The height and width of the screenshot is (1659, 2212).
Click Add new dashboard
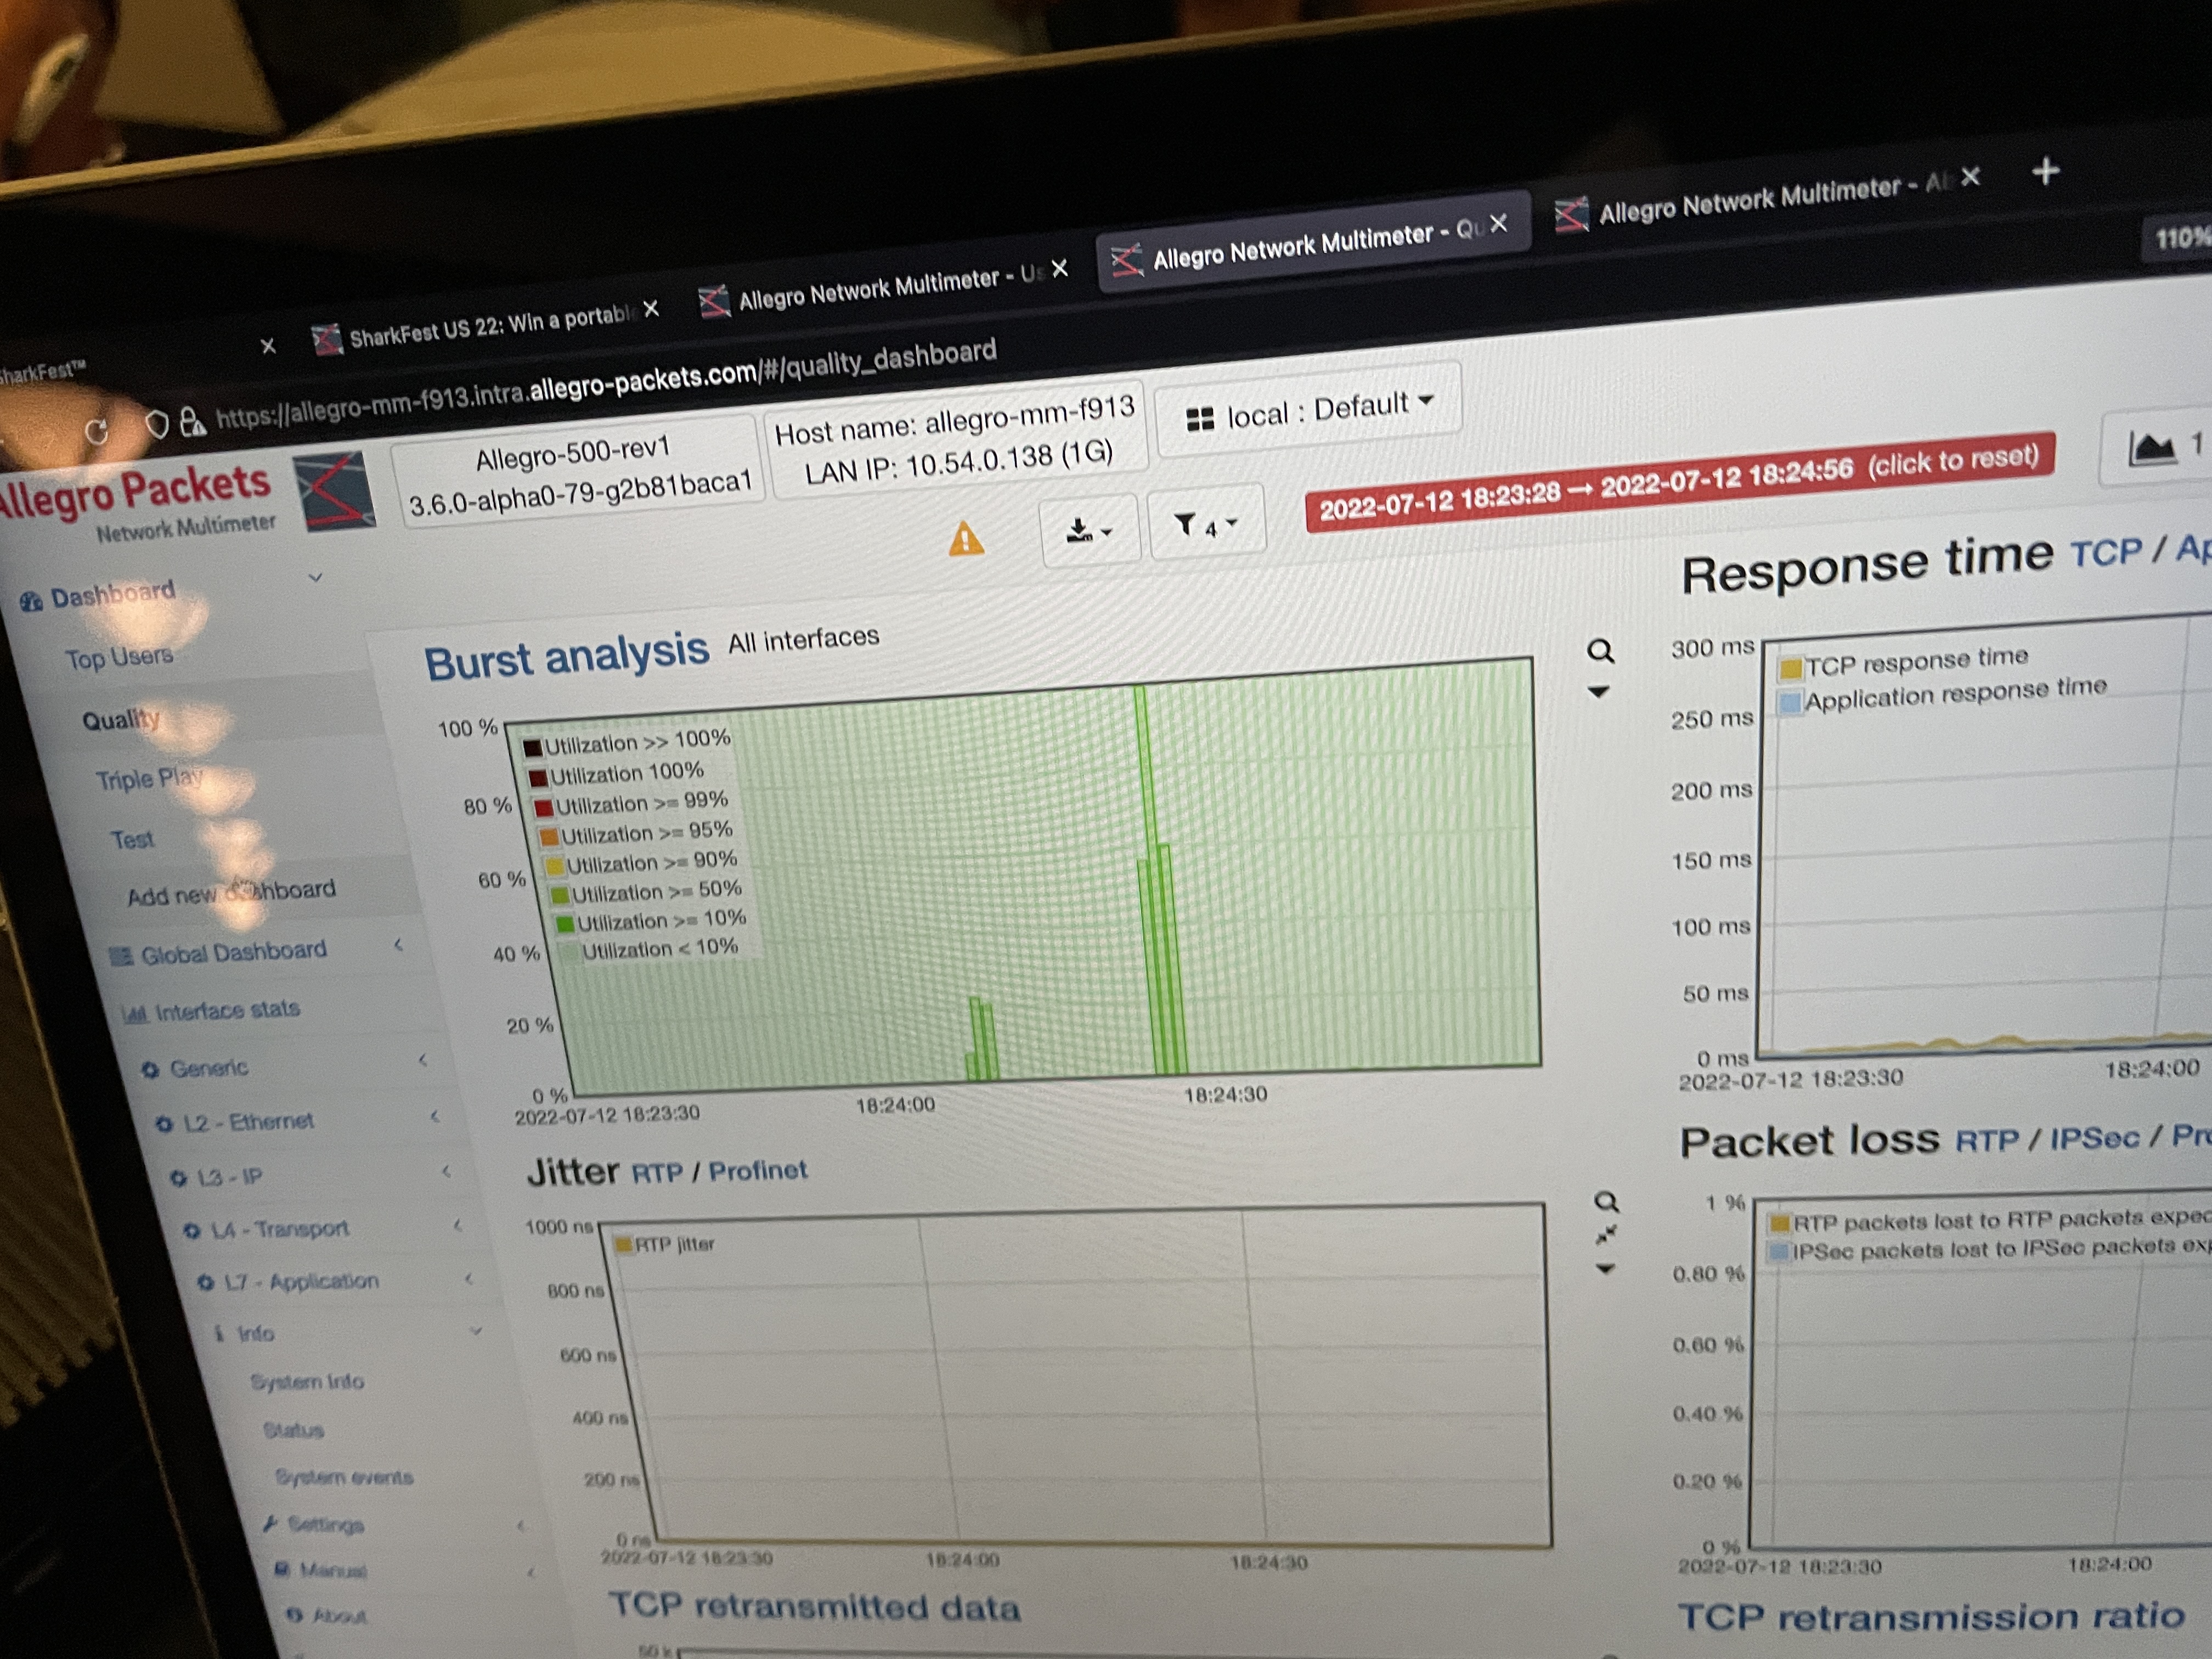pos(231,892)
